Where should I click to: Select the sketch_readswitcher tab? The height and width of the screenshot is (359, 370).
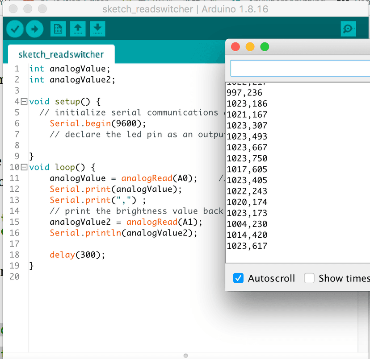point(61,54)
